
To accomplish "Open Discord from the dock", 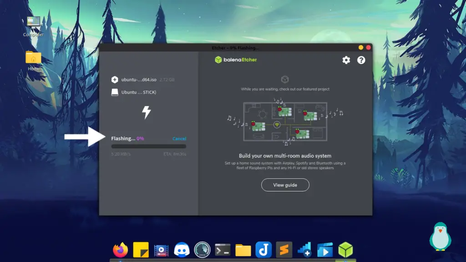I will (182, 250).
